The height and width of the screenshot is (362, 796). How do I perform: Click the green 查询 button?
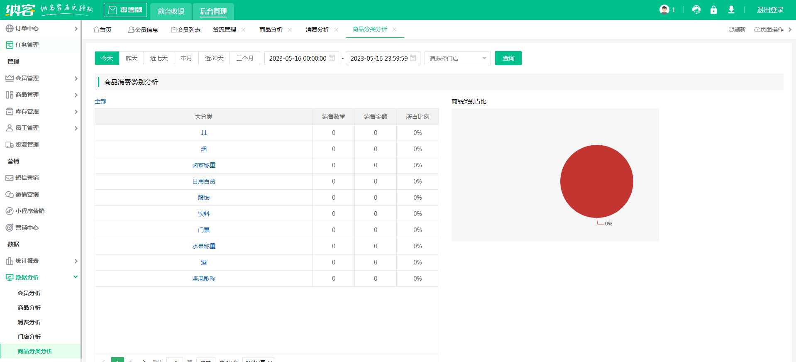coord(508,58)
